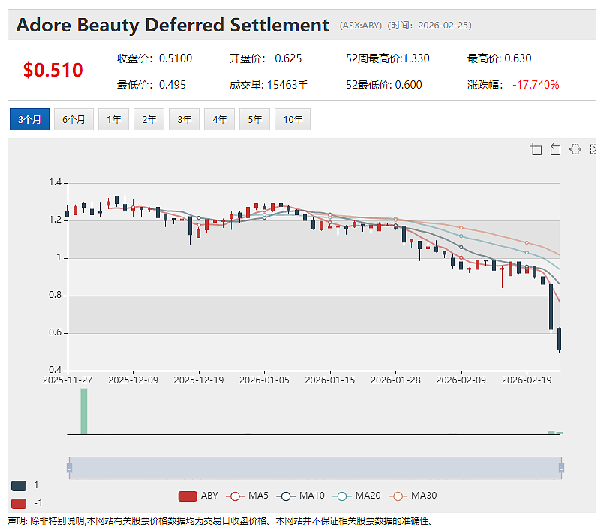Screen dimensions: 610x531
Task: Hide the MA20 moving average line
Action: [x=356, y=496]
